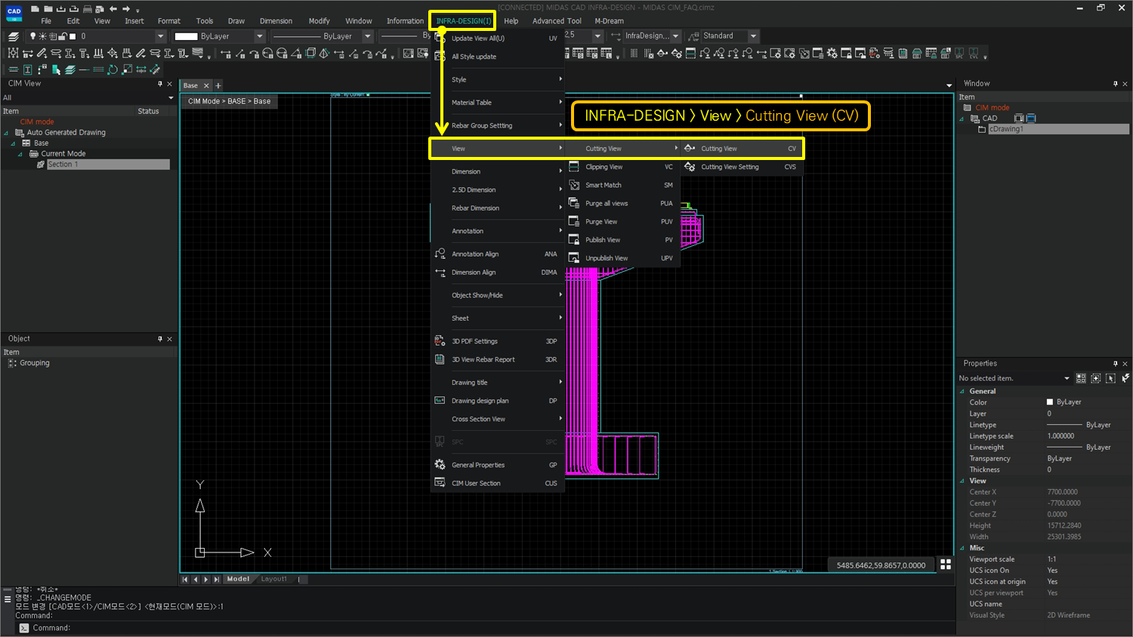Expand Rebar Group Setting submenu

tap(498, 125)
